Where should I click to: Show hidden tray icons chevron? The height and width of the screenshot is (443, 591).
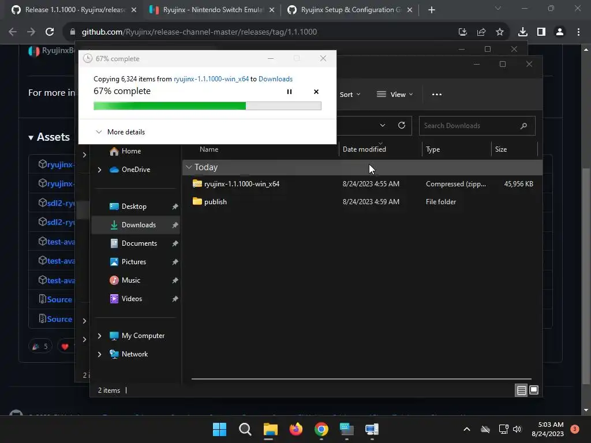coord(466,429)
